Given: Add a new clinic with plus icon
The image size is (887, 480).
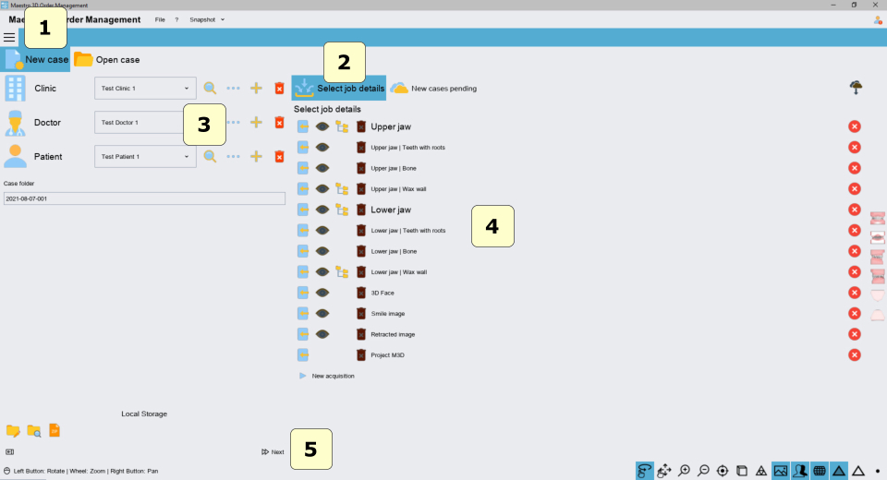Looking at the screenshot, I should point(256,89).
